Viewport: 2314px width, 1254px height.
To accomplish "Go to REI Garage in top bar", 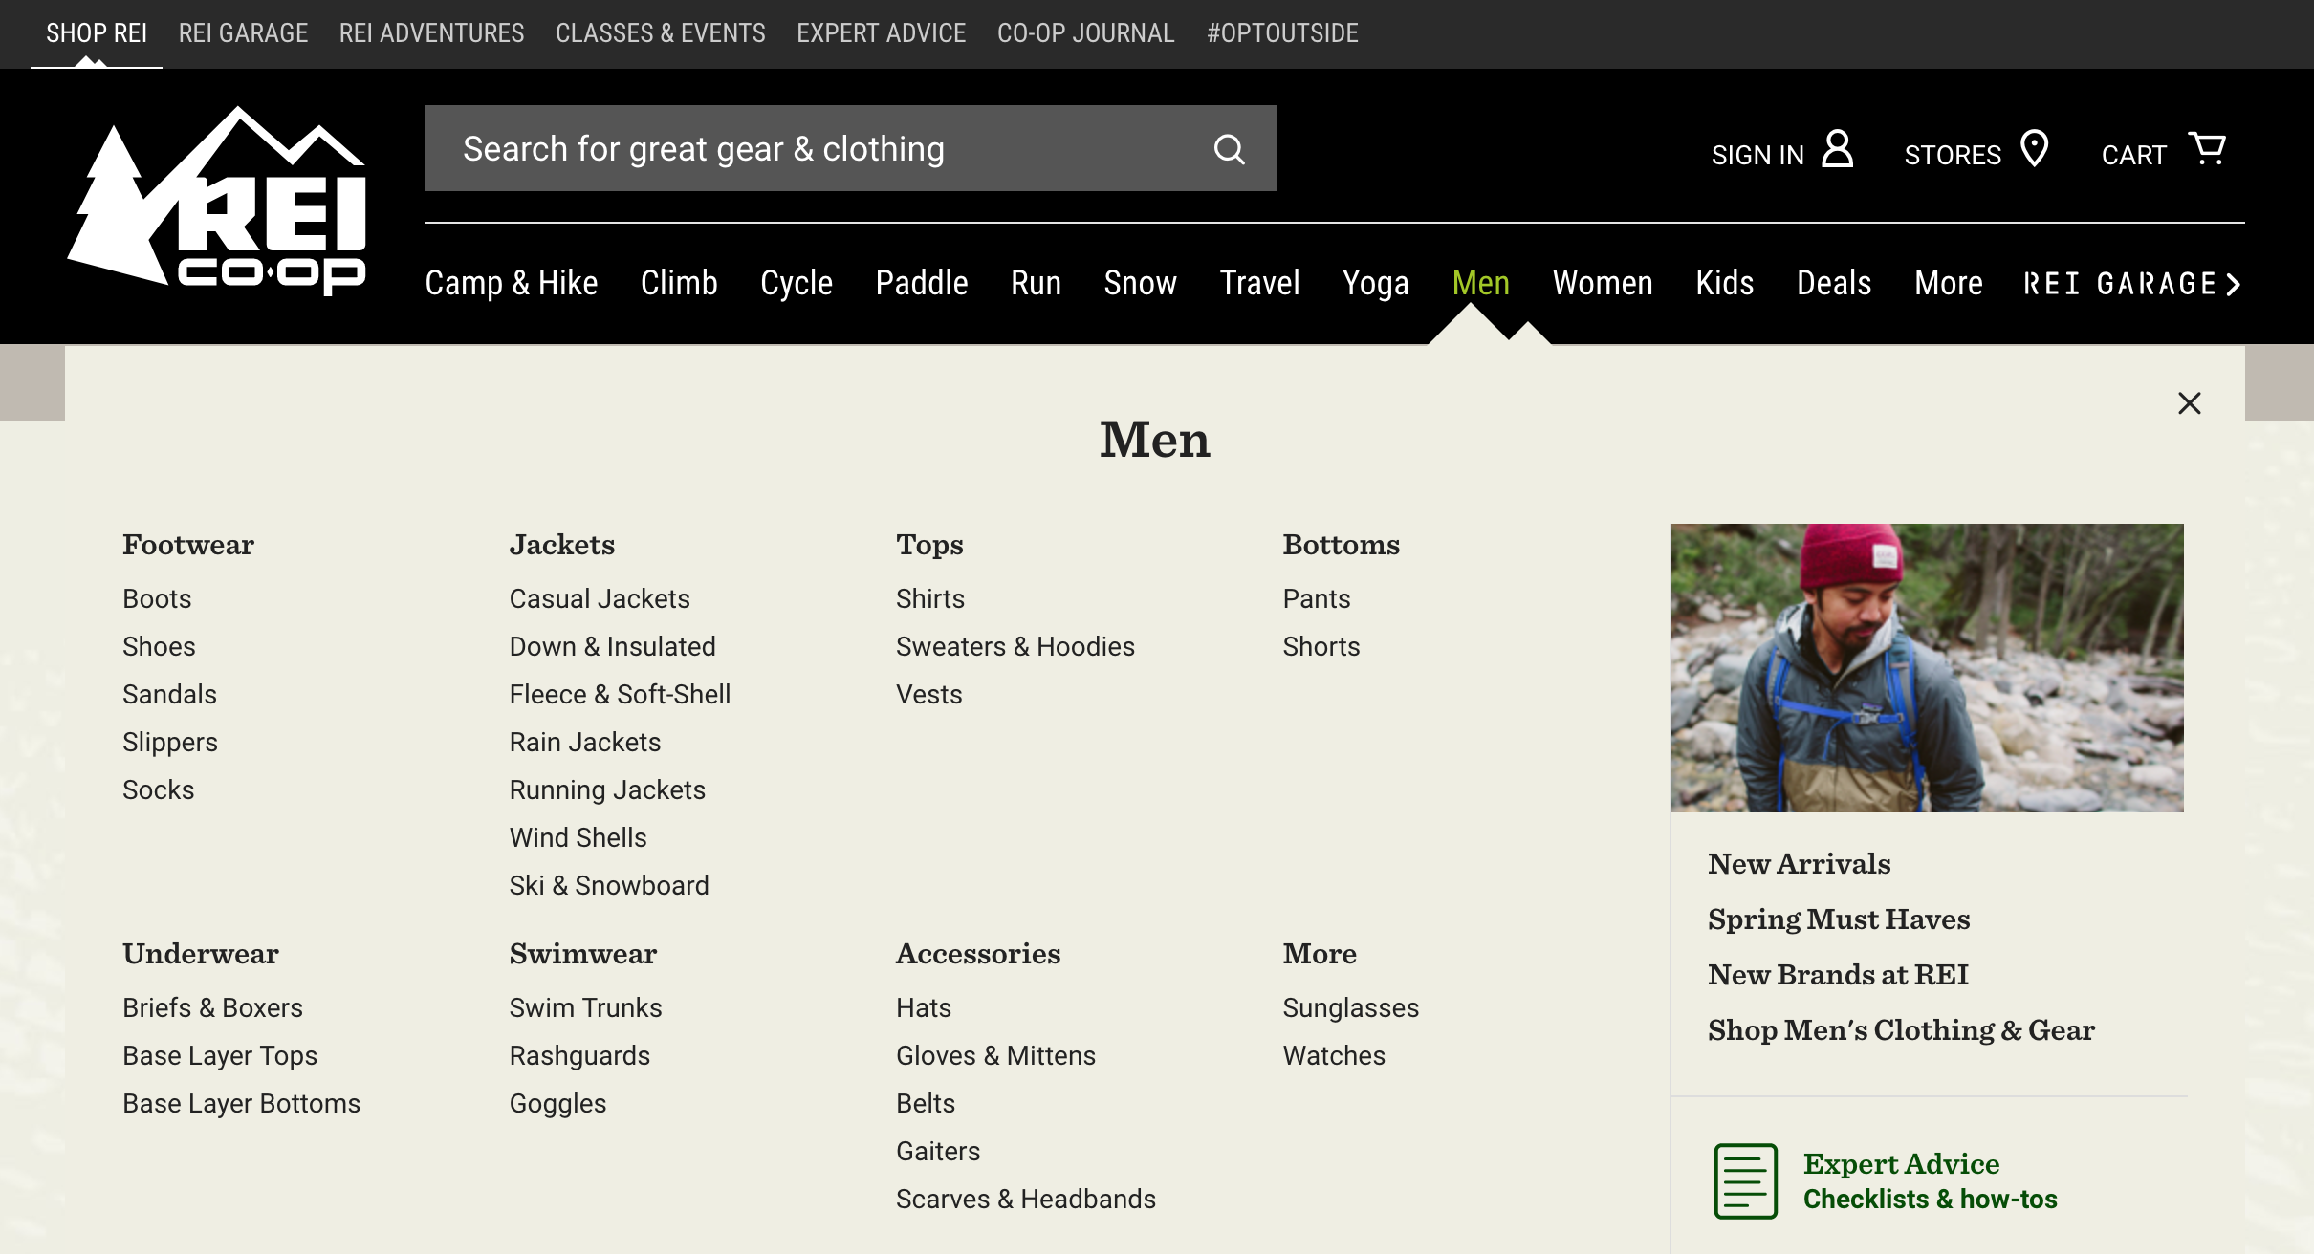I will (243, 33).
